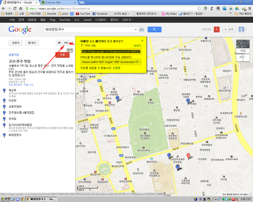Click the 베테랑칼국수 taskbar window button
253x202 pixels.
(42, 199)
